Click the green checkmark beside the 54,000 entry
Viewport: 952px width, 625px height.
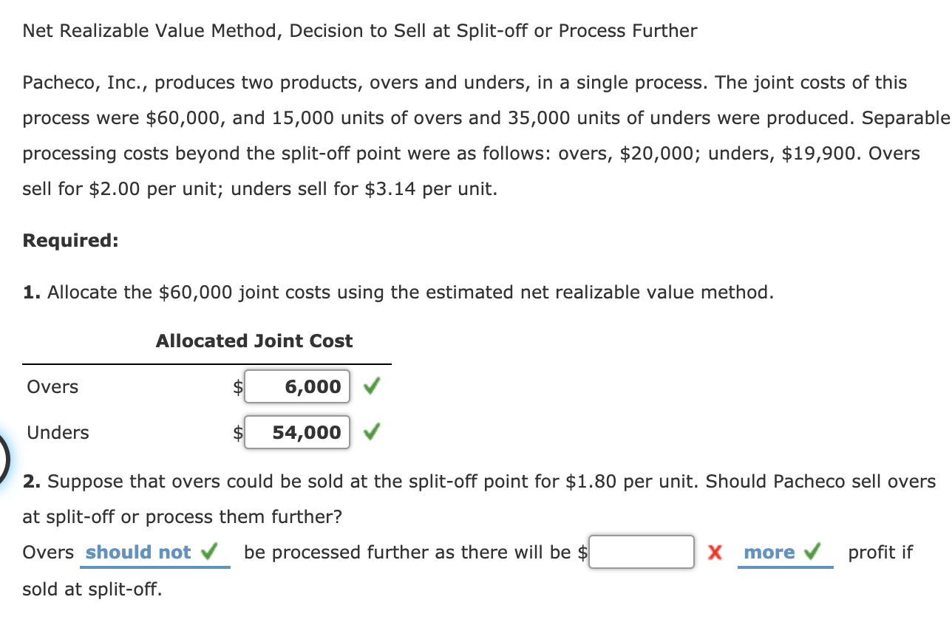(x=370, y=432)
